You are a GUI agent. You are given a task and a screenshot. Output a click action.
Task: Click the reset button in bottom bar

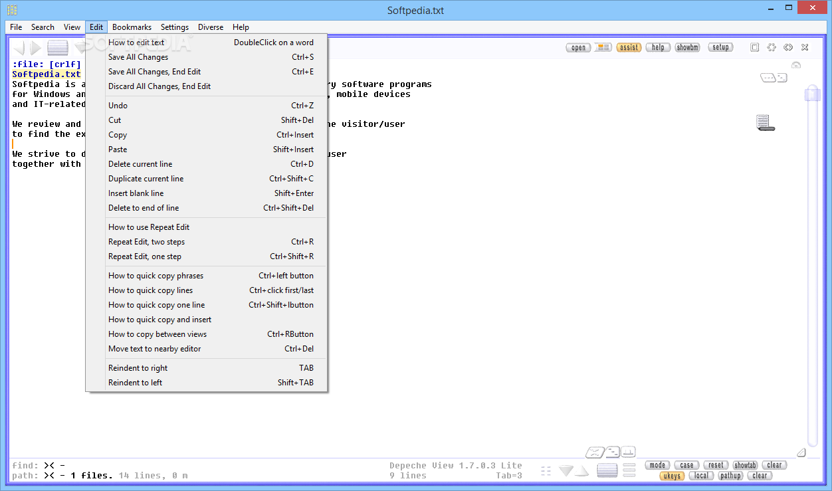point(716,465)
